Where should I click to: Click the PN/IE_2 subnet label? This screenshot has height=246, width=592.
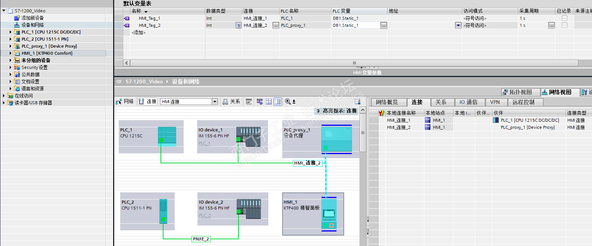pos(201,239)
